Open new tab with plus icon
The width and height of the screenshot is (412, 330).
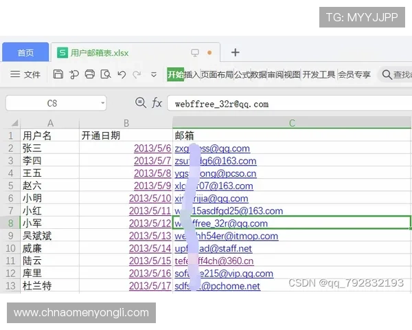(x=235, y=52)
